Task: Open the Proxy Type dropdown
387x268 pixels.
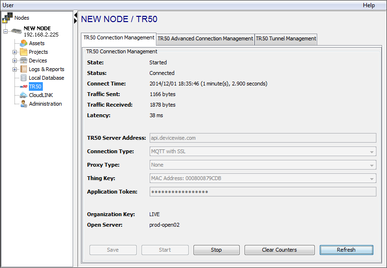Action: click(x=372, y=165)
